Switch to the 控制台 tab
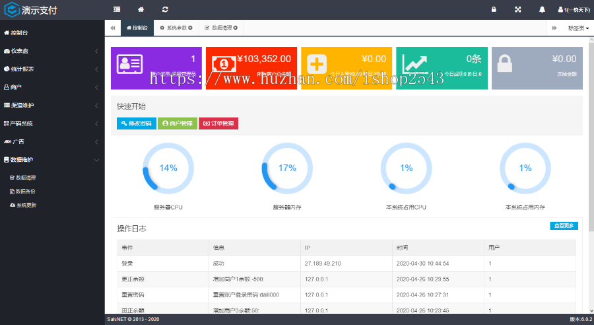 pos(137,28)
